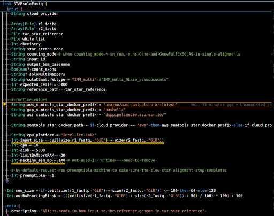Click the 'meta {' block opener
274x216 pixels.
[13, 206]
